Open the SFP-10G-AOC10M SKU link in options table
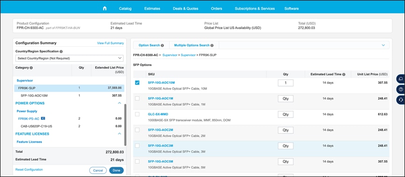Screen dimensions: 405x177 [161, 82]
